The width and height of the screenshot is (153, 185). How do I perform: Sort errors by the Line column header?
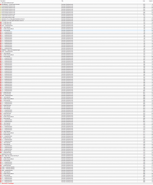point(144,1)
